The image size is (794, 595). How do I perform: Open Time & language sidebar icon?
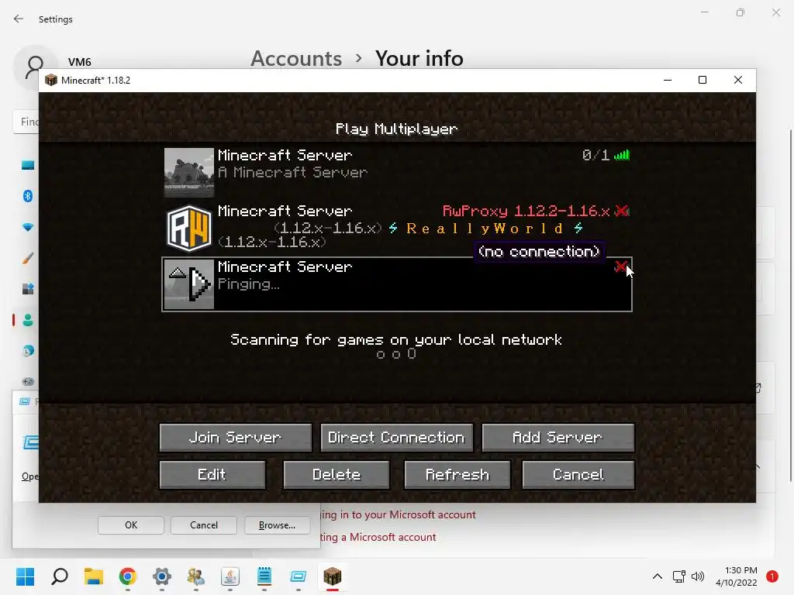28,351
